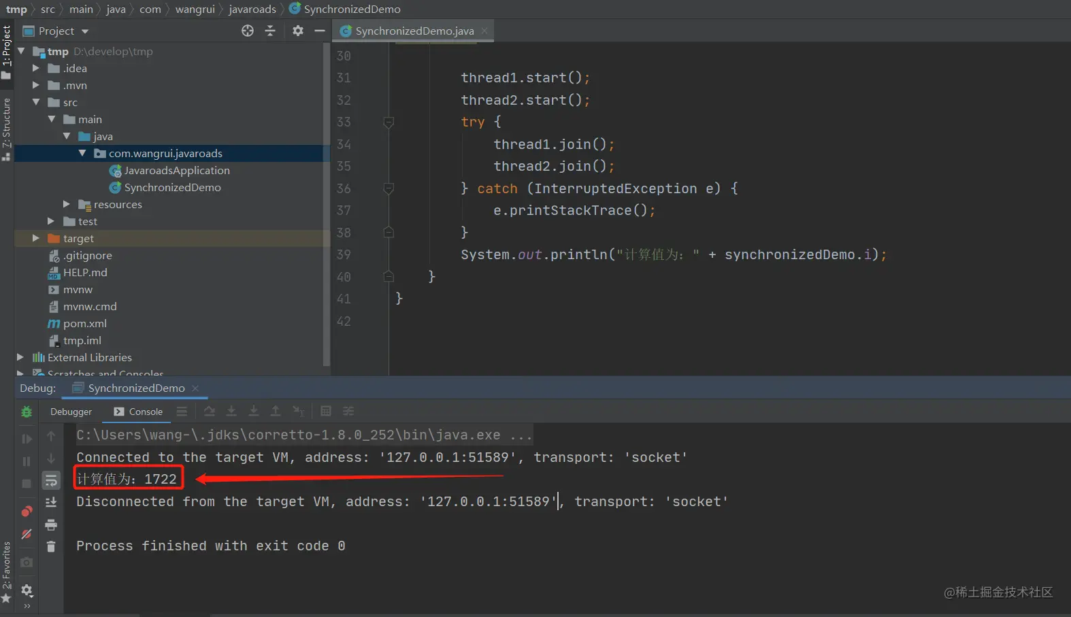This screenshot has height=617, width=1071.
Task: Close the SynchronizedDemo.java editor tab
Action: click(x=484, y=31)
